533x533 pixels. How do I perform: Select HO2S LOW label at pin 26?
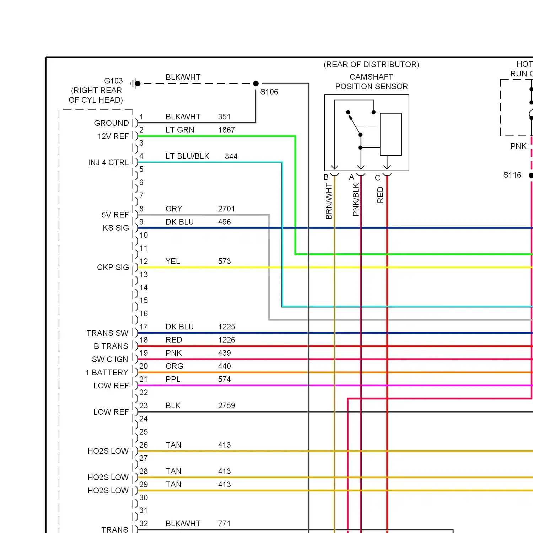108,451
